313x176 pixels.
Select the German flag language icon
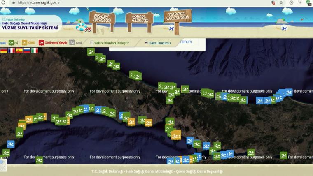tap(4, 51)
